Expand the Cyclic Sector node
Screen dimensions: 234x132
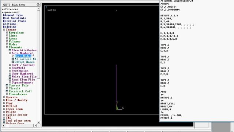4,115
